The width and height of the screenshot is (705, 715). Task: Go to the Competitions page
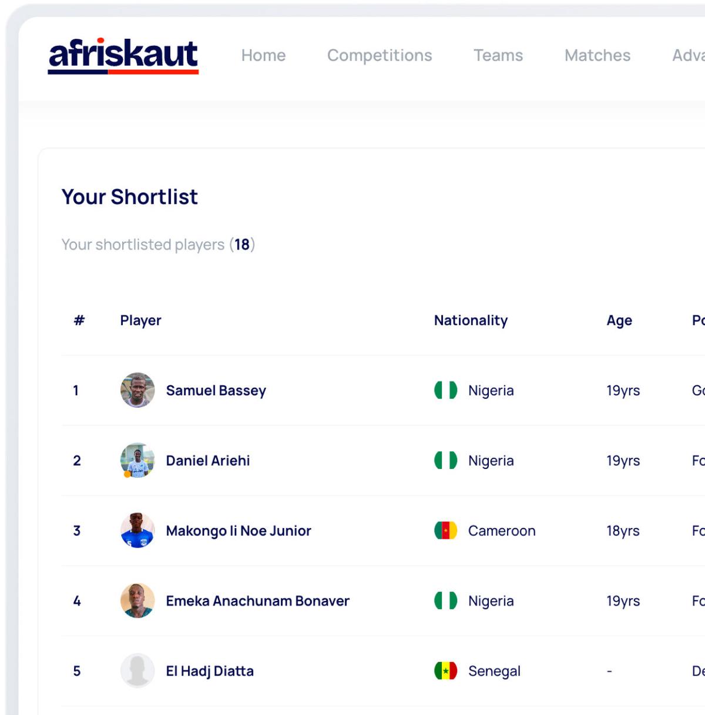pyautogui.click(x=380, y=55)
